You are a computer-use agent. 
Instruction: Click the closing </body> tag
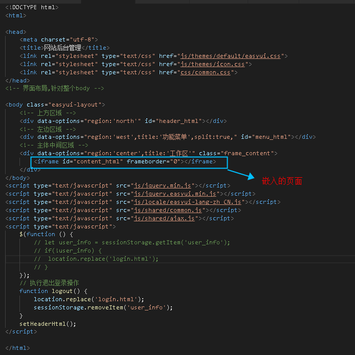pyautogui.click(x=18, y=178)
